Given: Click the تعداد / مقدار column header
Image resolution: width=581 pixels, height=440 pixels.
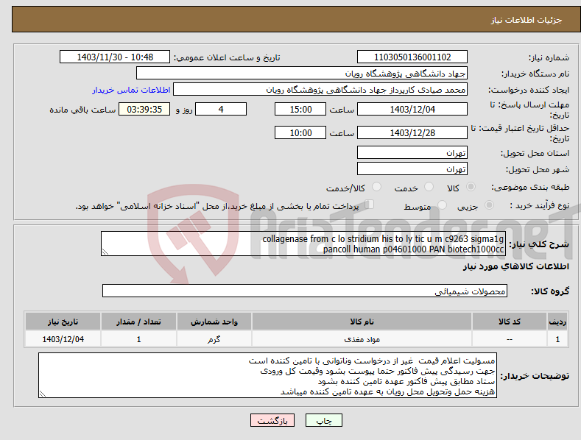Looking at the screenshot, I should point(138,322).
